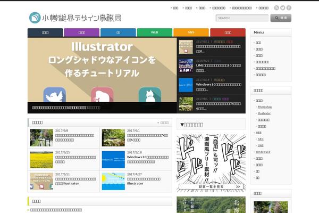
Task: Open the RSS feed icon in header
Action: pos(276,8)
